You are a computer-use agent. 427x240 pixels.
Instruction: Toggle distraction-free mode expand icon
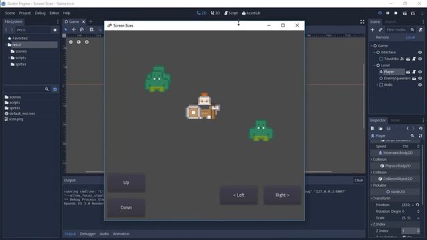pyautogui.click(x=362, y=22)
